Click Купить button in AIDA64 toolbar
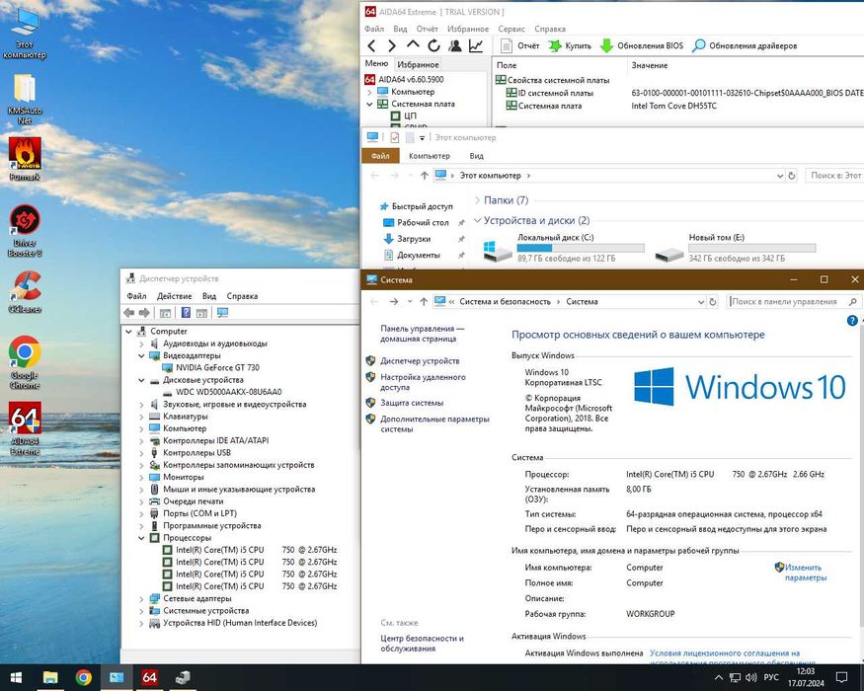The height and width of the screenshot is (691, 864). (570, 45)
